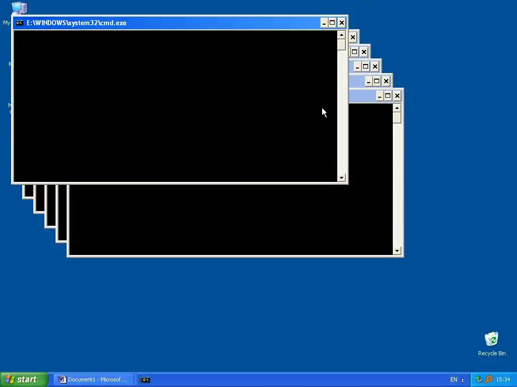This screenshot has height=387, width=517.
Task: Close the third cmd window in the stack
Action: [364, 52]
